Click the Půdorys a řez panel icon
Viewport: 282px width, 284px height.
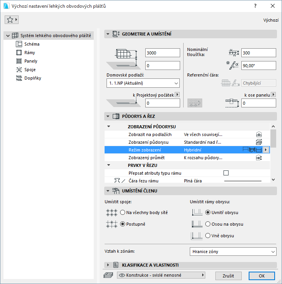point(116,116)
